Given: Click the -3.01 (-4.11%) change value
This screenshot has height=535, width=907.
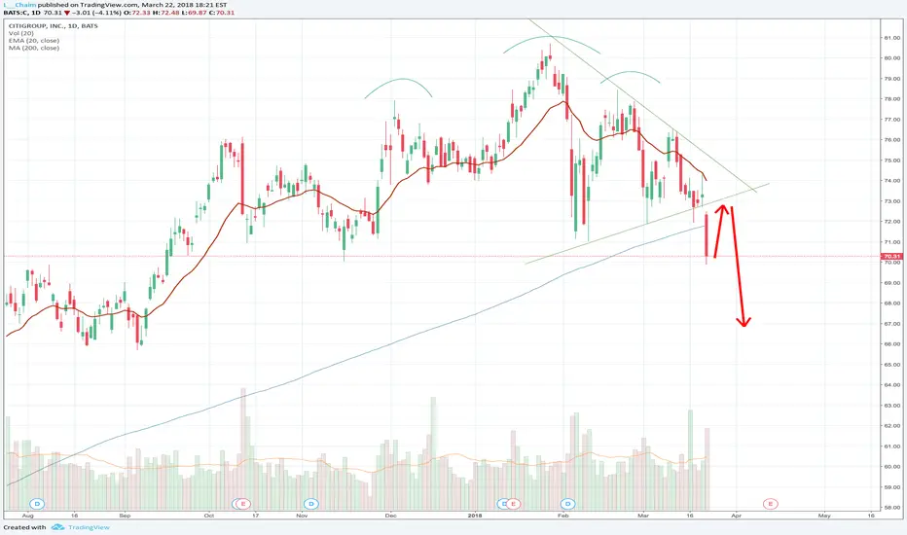Looking at the screenshot, I should tap(96, 12).
